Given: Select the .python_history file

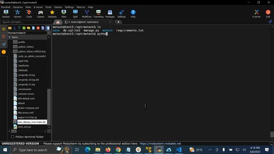Looking at the screenshot, I should [x=26, y=47].
